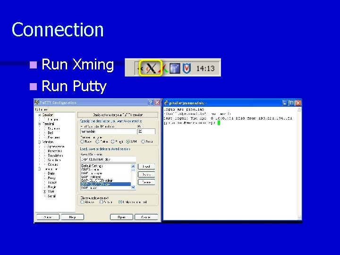Click the ? help button in PuTTY Configuration title bar
The image size is (340, 255).
click(x=151, y=102)
